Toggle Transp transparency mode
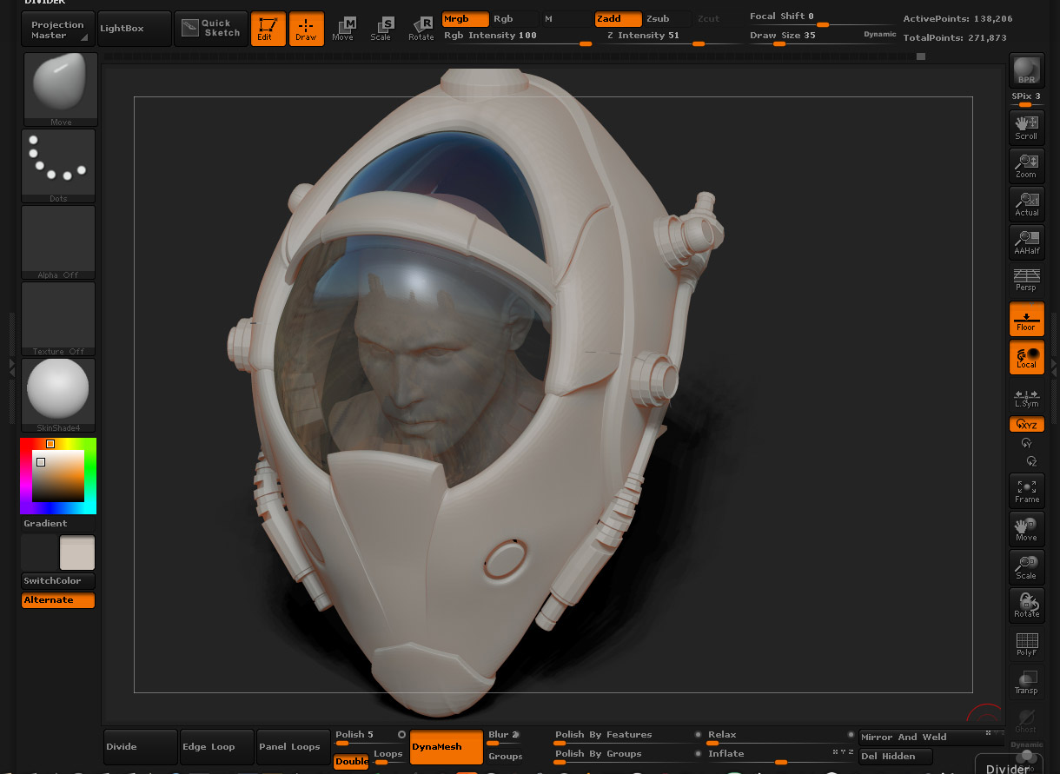Image resolution: width=1060 pixels, height=774 pixels. [x=1026, y=682]
